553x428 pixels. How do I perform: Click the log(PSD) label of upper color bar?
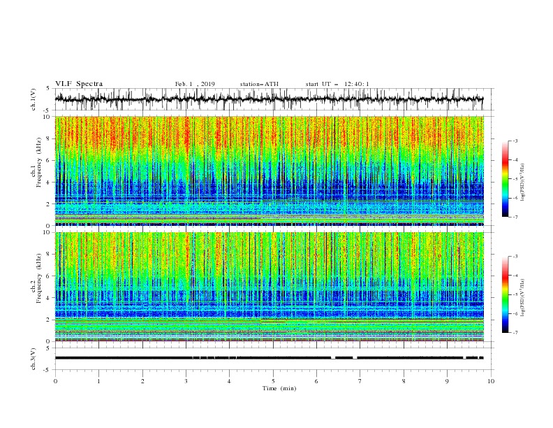pyautogui.click(x=522, y=183)
